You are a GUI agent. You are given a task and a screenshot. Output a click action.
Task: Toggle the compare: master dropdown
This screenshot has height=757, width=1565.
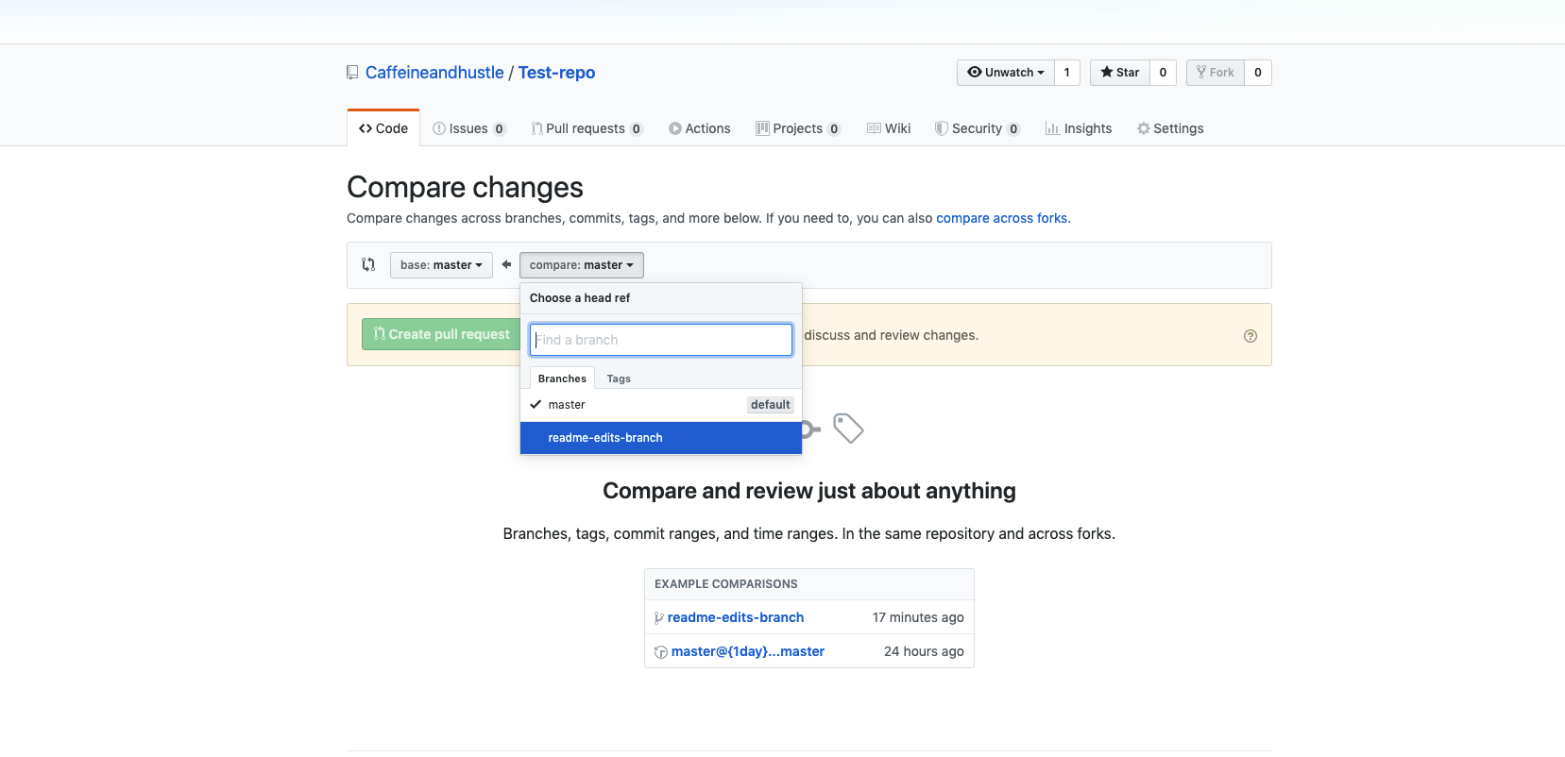click(x=582, y=265)
